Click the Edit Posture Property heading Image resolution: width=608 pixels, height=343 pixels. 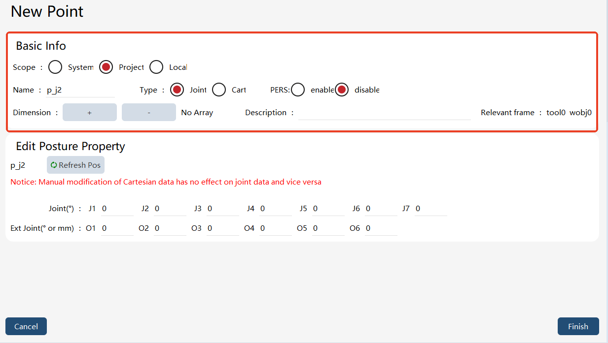[71, 147]
